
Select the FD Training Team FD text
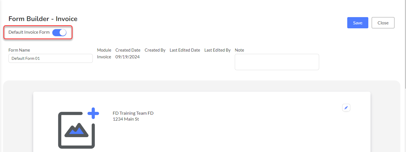click(x=133, y=113)
